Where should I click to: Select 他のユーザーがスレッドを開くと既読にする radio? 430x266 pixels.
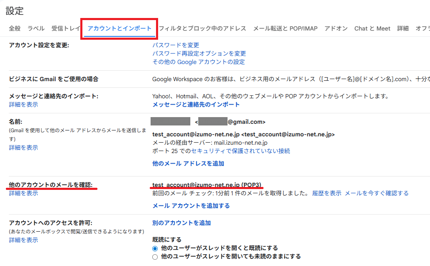tap(155, 248)
